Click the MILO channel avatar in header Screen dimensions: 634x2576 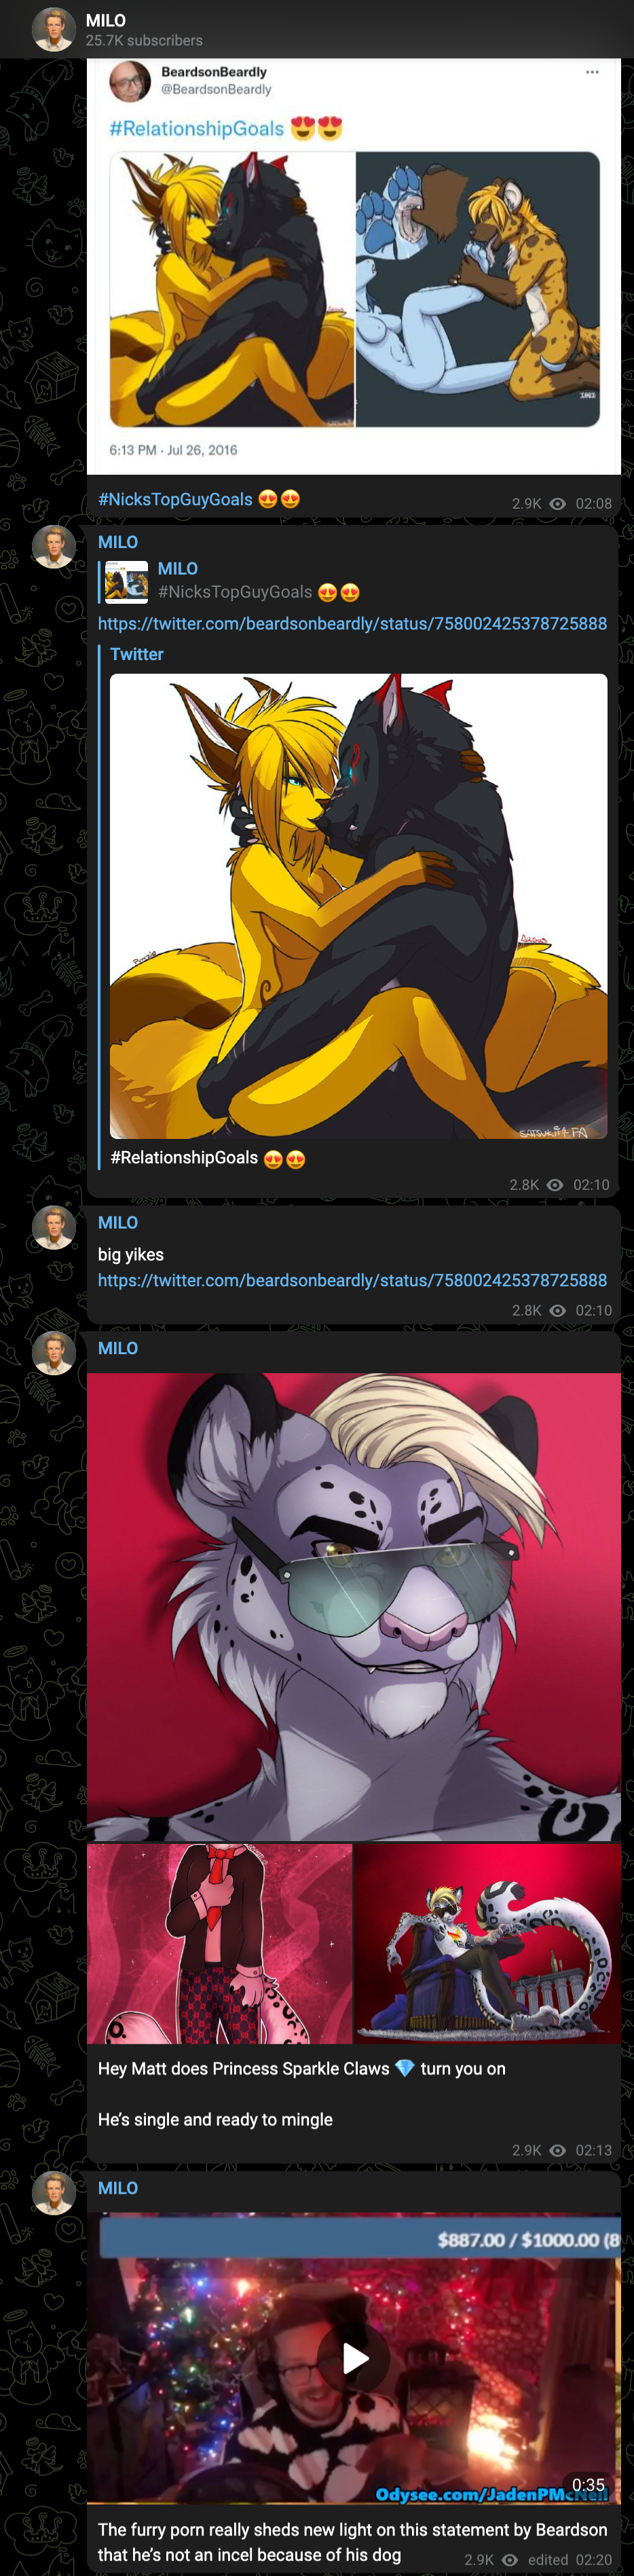click(x=54, y=29)
